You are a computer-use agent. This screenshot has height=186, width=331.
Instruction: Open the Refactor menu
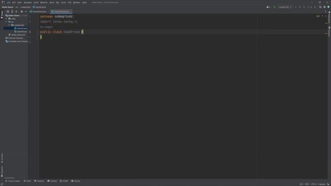tap(44, 3)
